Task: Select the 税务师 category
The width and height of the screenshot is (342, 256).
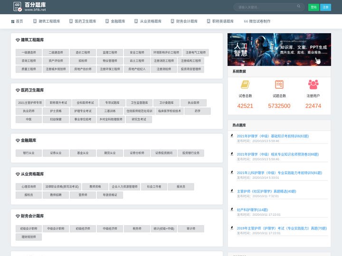Action: [137, 229]
